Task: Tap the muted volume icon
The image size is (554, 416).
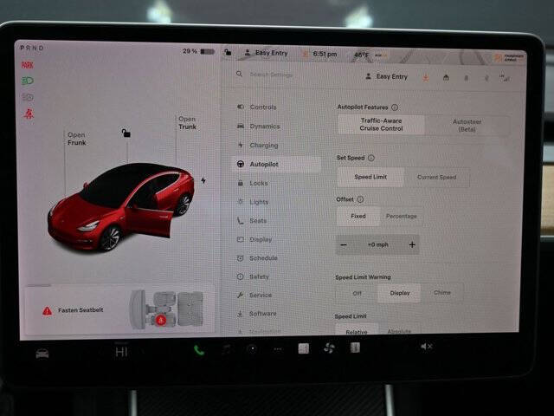Action: [x=426, y=347]
